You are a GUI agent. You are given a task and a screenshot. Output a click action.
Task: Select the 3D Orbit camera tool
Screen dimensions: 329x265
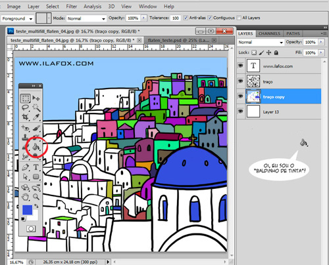tap(36, 188)
